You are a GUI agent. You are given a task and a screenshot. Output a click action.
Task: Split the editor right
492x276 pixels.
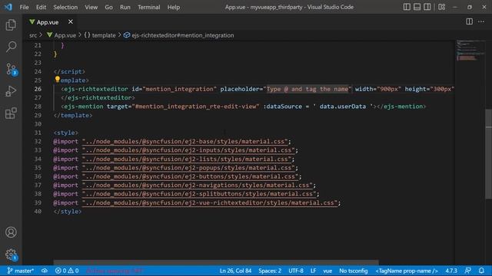point(469,21)
